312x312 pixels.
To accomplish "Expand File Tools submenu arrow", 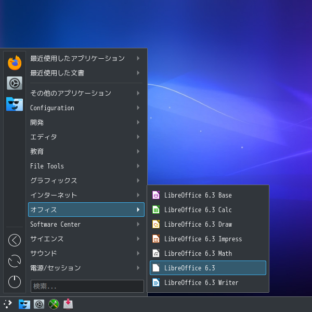I will (138, 166).
